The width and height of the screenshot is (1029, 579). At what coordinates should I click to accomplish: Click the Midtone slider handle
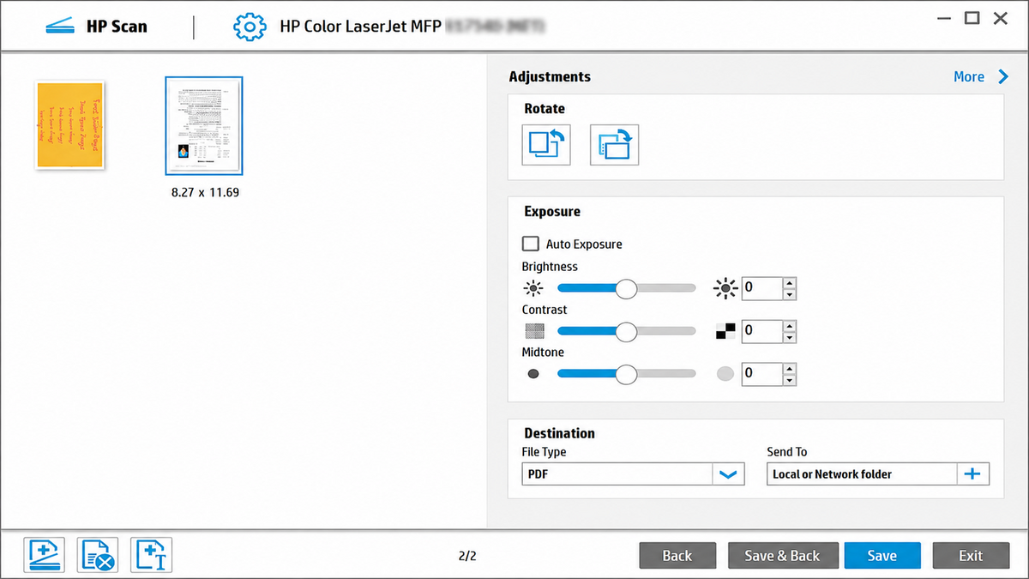coord(627,374)
